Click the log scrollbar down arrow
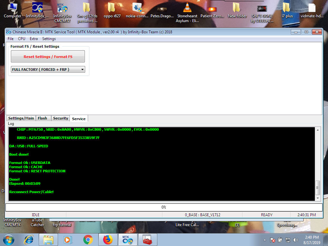Image resolution: width=328 pixels, height=246 pixels. coord(317,198)
